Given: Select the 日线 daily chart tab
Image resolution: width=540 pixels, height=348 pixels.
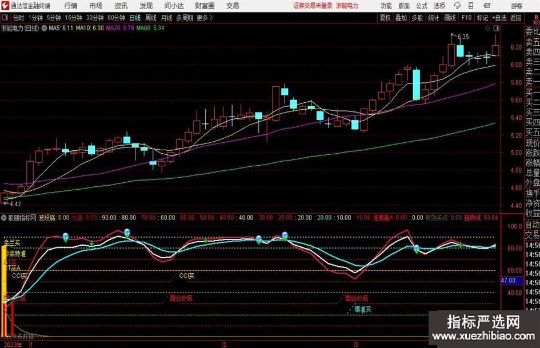Looking at the screenshot, I should pos(135,18).
